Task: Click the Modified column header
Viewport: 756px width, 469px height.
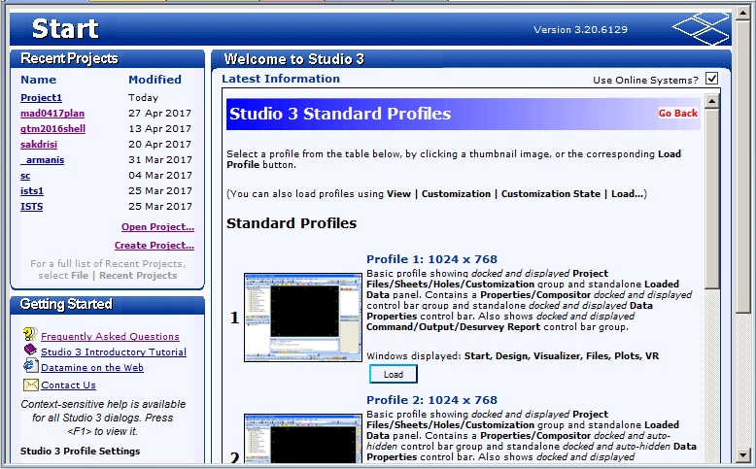Action: (x=155, y=80)
